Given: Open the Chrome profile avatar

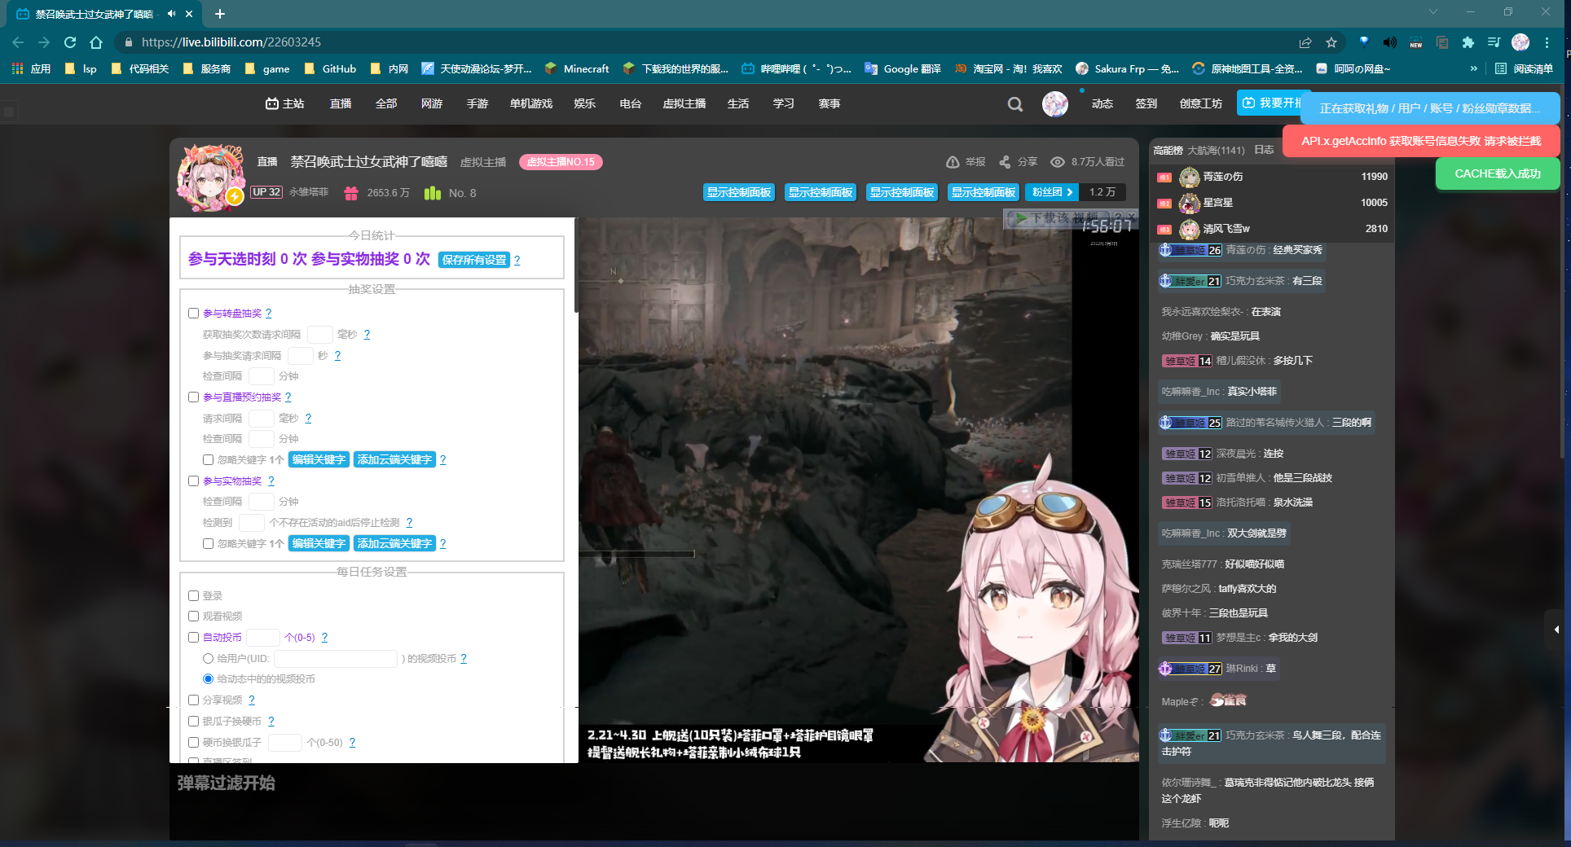Looking at the screenshot, I should [1520, 42].
